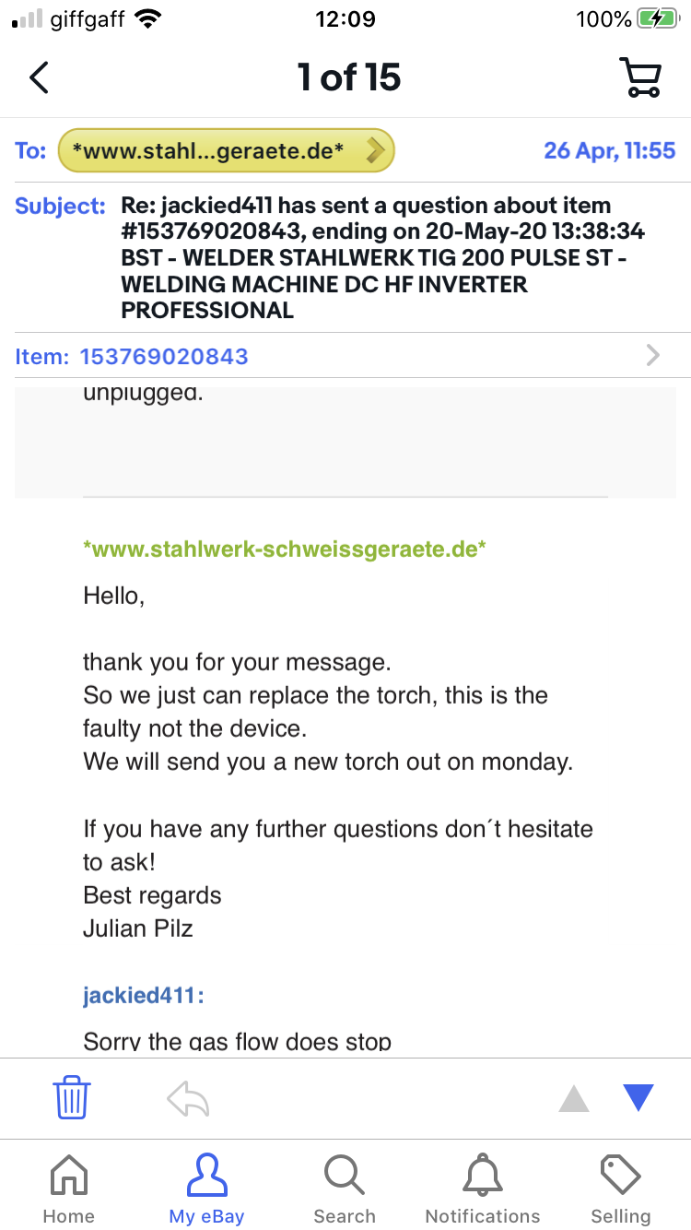Screen dimensions: 691x1230
Task: Tap the reply arrow icon
Action: tap(188, 1098)
